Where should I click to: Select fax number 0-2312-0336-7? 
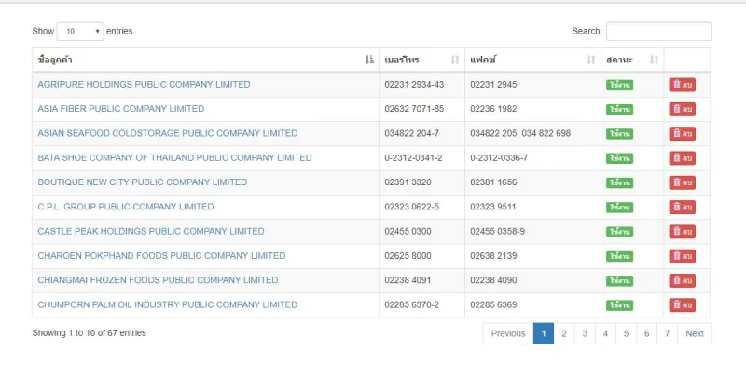[x=499, y=157]
